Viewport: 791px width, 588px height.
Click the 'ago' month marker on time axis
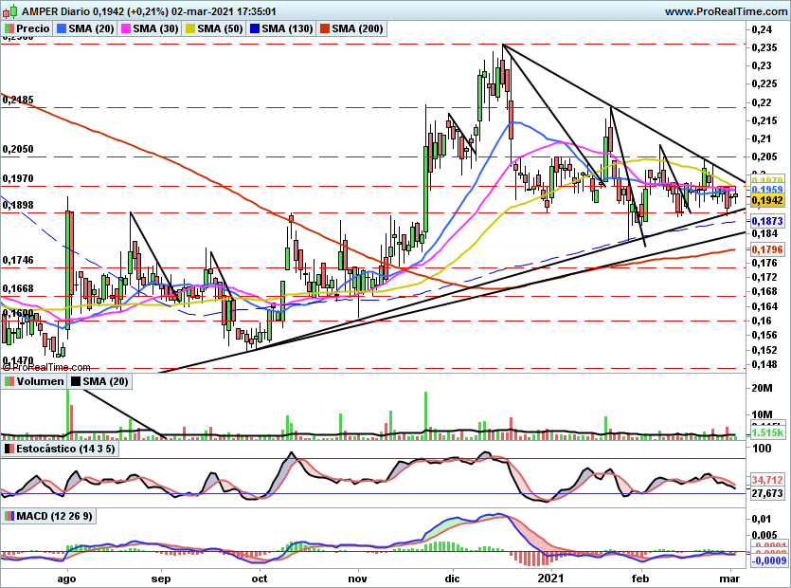[66, 579]
